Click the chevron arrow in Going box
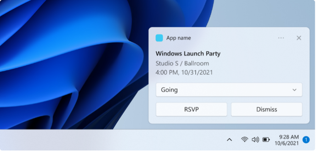 [294, 90]
